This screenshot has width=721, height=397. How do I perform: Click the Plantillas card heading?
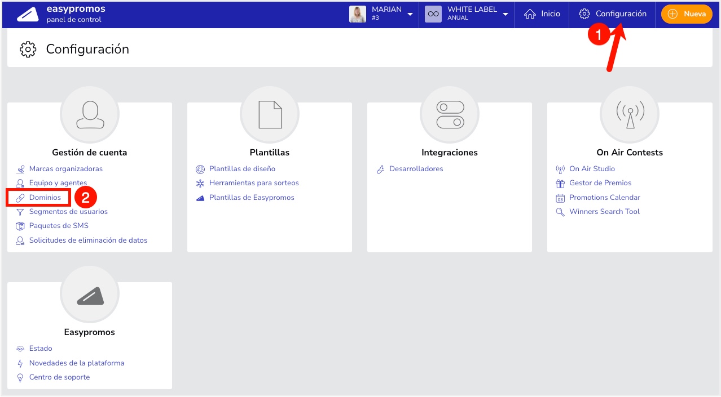[x=270, y=152]
